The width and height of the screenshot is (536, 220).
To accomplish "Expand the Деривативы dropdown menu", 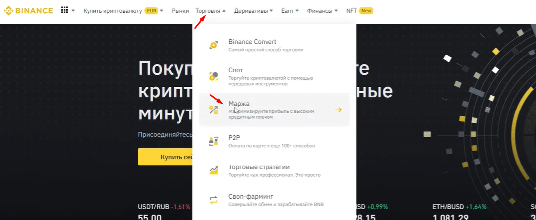I will pos(254,11).
